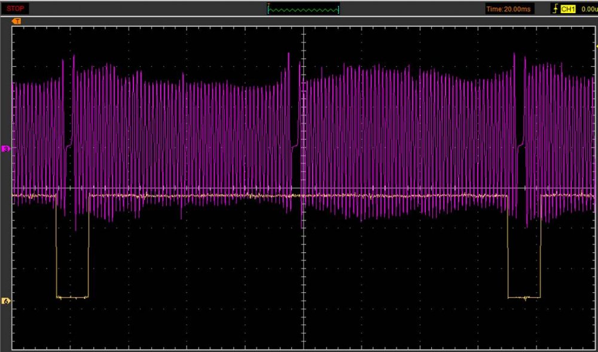Click bottom of the right yellow low pulse
The image size is (598, 352).
pos(524,297)
